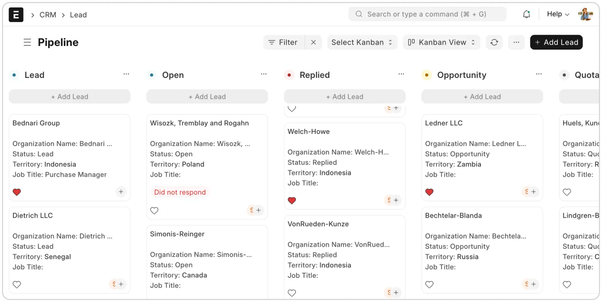Navigate to CRM in the breadcrumb
The image size is (602, 302).
coord(48,15)
